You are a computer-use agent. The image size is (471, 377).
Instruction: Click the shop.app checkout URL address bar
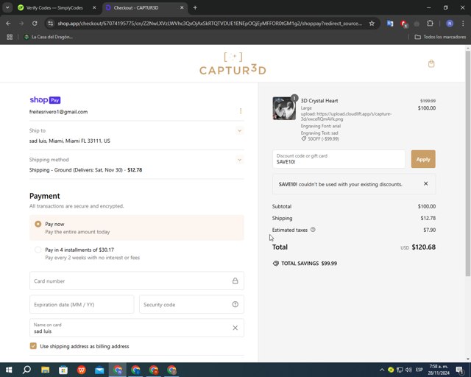[210, 24]
